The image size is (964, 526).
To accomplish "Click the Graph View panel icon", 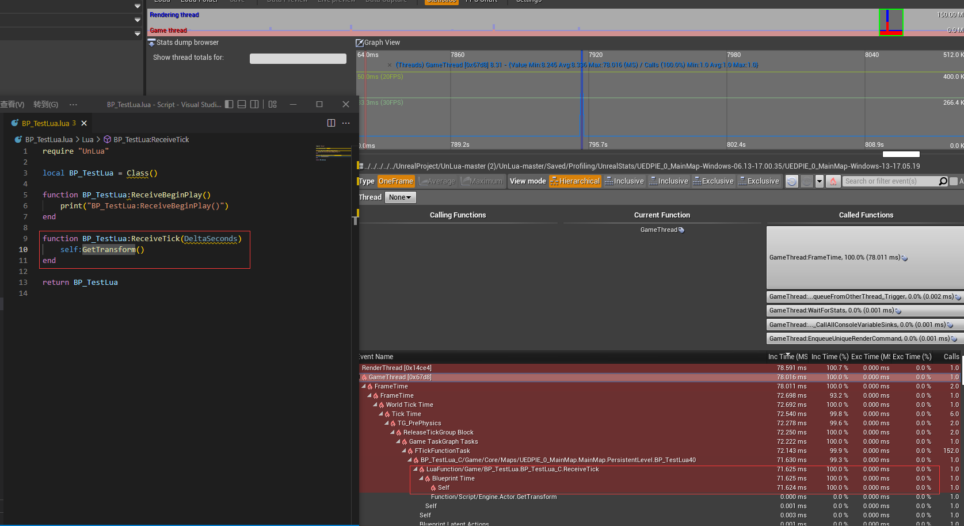I will (x=359, y=42).
